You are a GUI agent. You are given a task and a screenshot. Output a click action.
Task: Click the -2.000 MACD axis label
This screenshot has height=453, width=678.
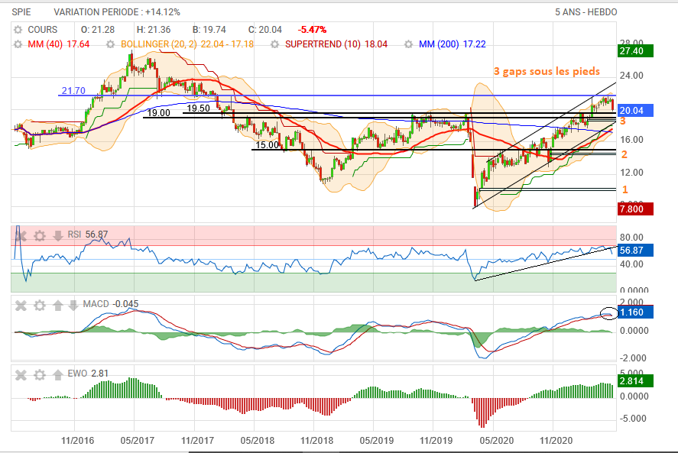point(633,358)
